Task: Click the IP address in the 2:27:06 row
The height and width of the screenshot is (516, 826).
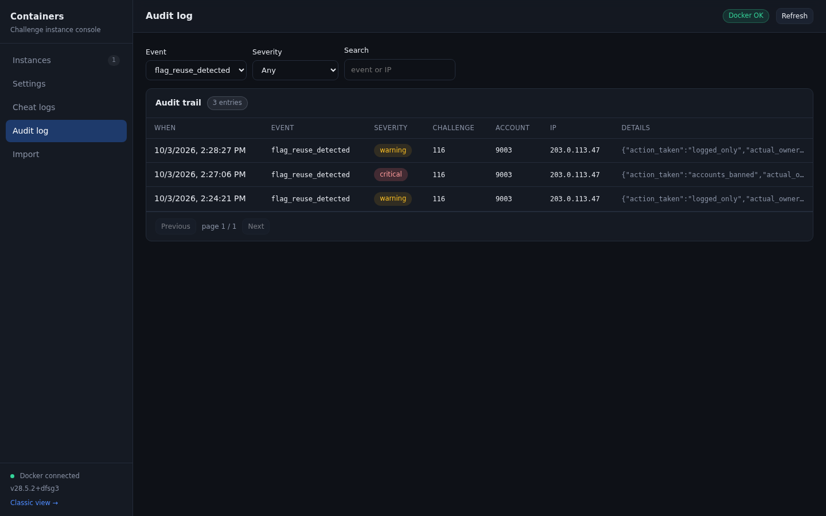Action: [575, 175]
